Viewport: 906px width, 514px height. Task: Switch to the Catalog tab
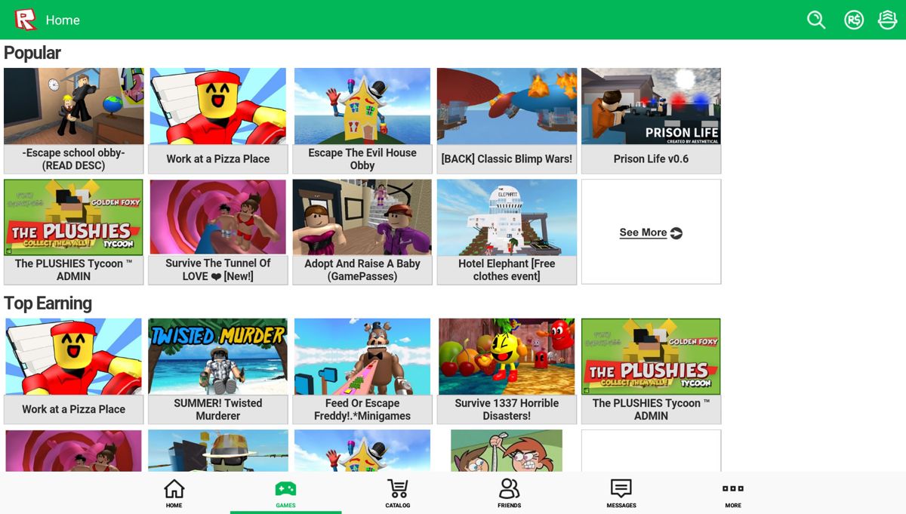[x=398, y=494]
